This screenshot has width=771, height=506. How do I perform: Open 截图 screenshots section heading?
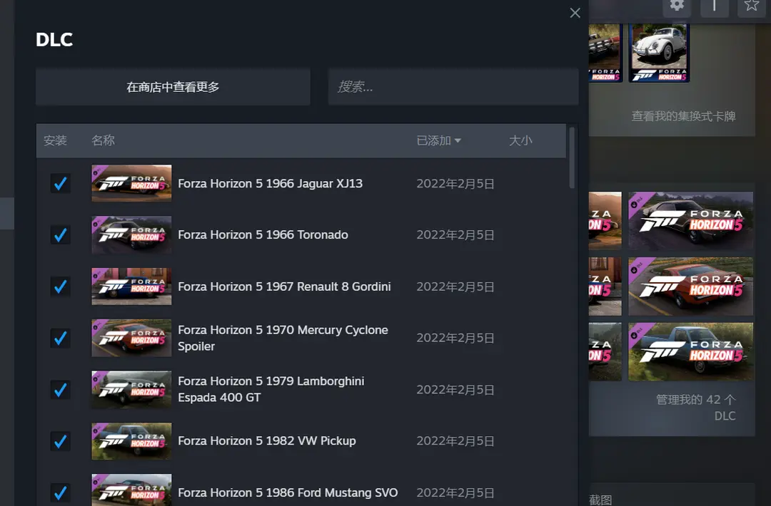pyautogui.click(x=600, y=500)
